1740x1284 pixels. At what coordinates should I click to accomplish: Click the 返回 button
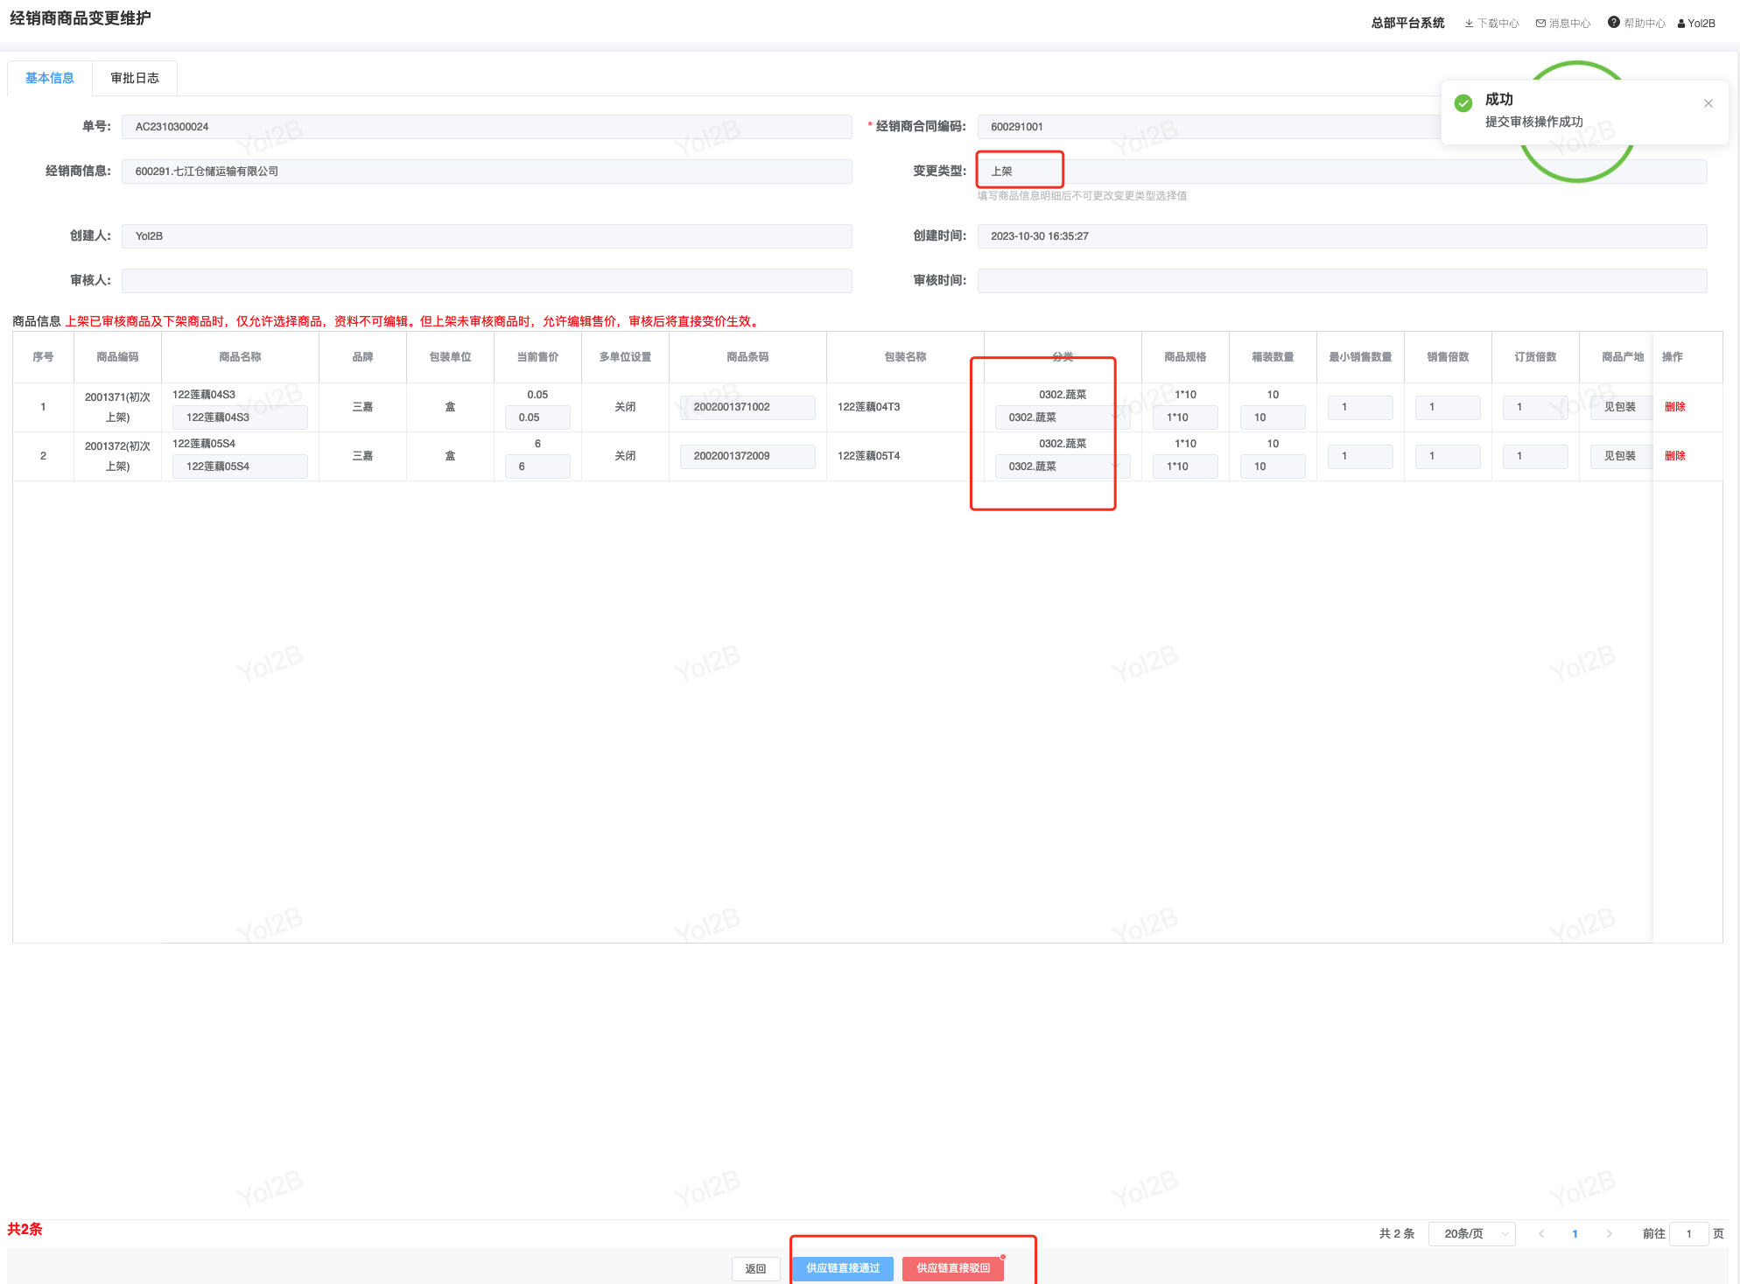[755, 1268]
